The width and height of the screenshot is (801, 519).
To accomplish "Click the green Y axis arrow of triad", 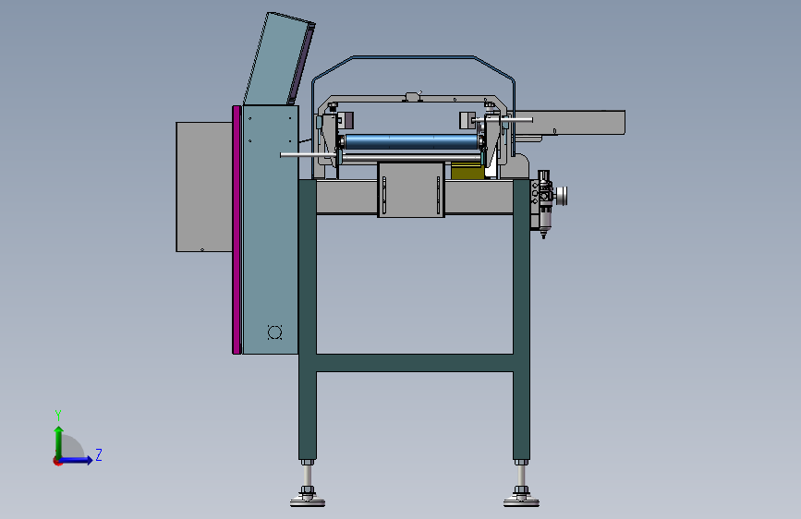I will click(58, 441).
